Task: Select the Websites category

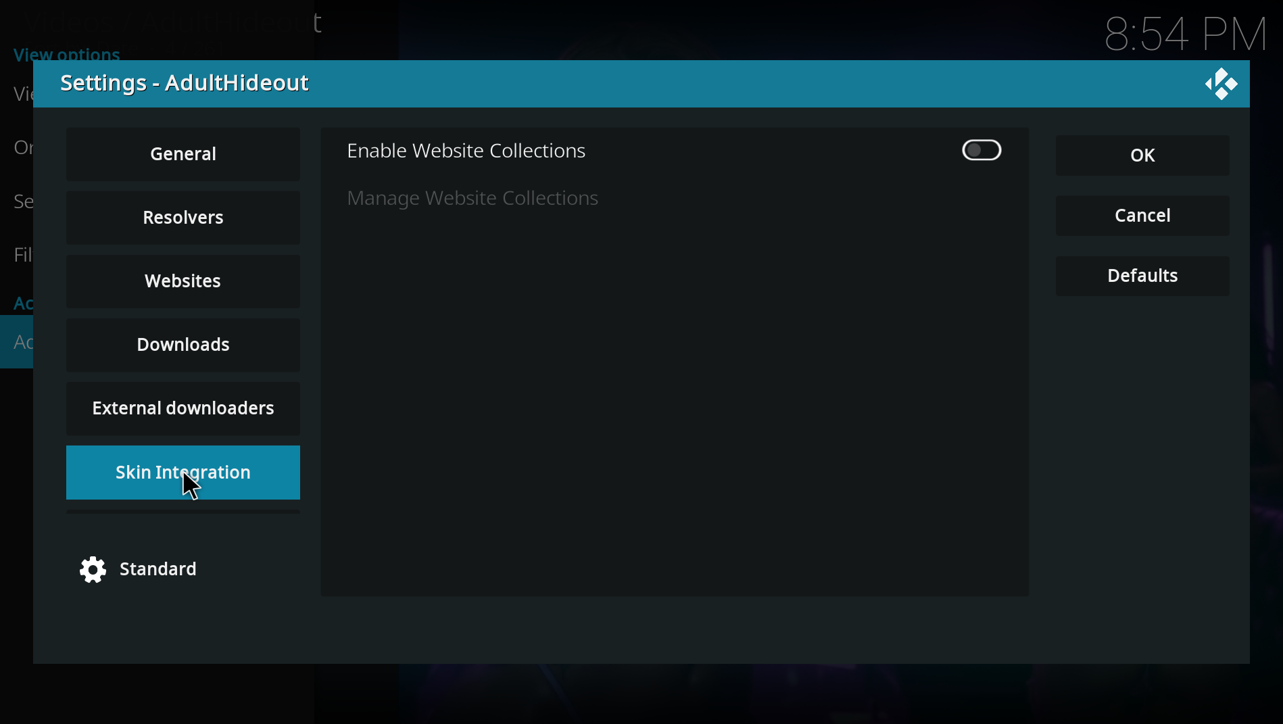Action: (x=183, y=281)
